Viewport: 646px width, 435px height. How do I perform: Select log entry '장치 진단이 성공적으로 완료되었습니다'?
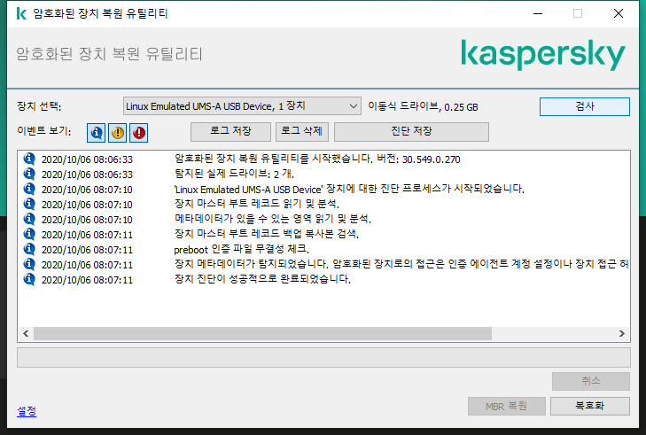pos(323,279)
